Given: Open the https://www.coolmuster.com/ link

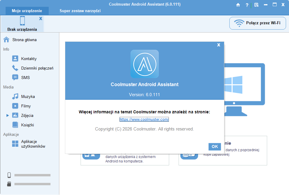Looking at the screenshot, I should tap(144, 120).
